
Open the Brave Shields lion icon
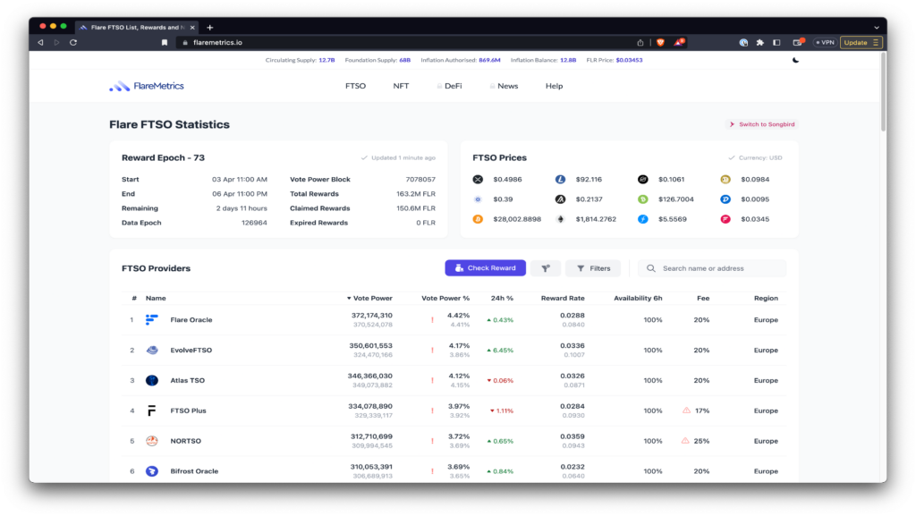point(660,42)
